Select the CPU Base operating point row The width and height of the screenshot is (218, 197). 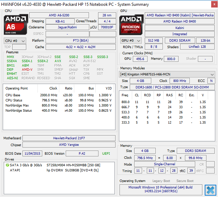click(x=59, y=95)
